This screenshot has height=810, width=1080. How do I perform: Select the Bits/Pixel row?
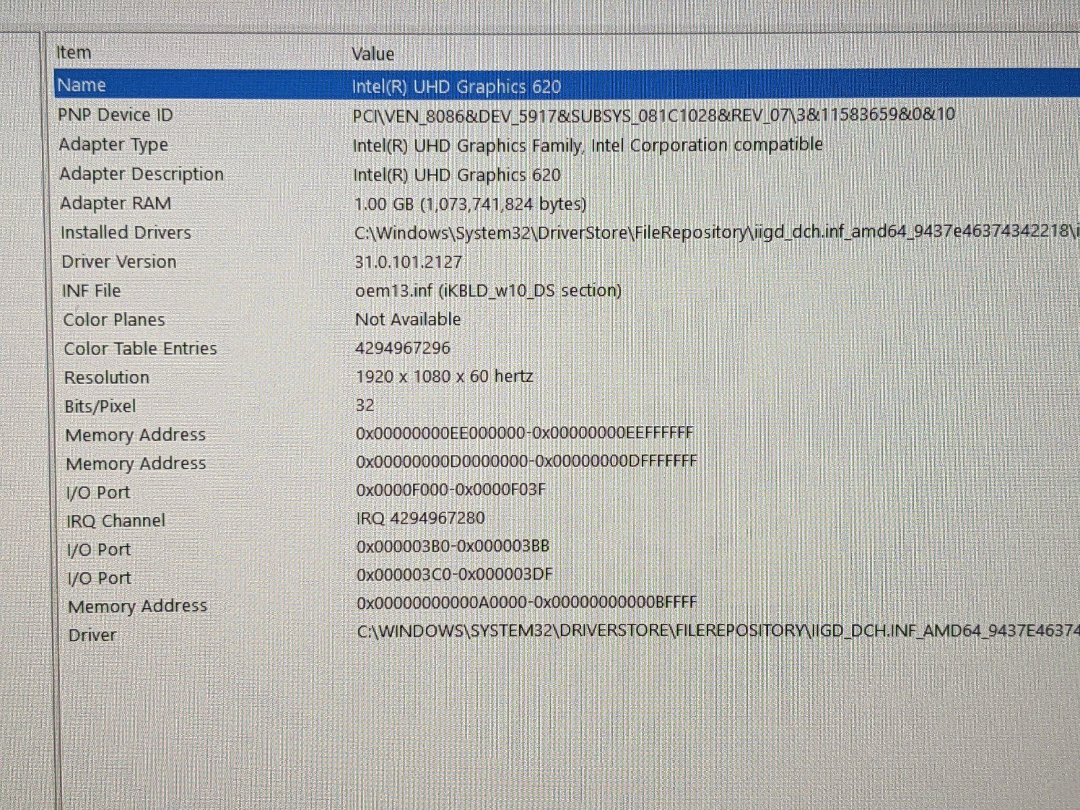click(x=100, y=406)
